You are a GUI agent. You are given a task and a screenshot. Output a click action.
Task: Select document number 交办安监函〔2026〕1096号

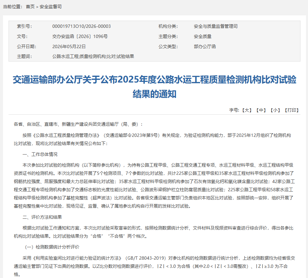pyautogui.click(x=80, y=37)
